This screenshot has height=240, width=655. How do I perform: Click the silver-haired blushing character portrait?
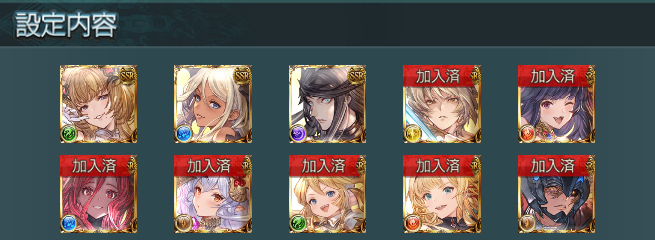[x=213, y=194]
